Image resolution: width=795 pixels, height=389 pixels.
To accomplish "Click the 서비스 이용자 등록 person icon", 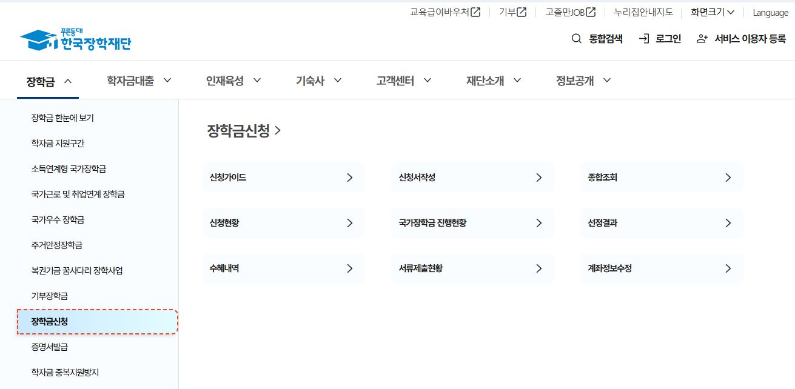I will (x=701, y=38).
